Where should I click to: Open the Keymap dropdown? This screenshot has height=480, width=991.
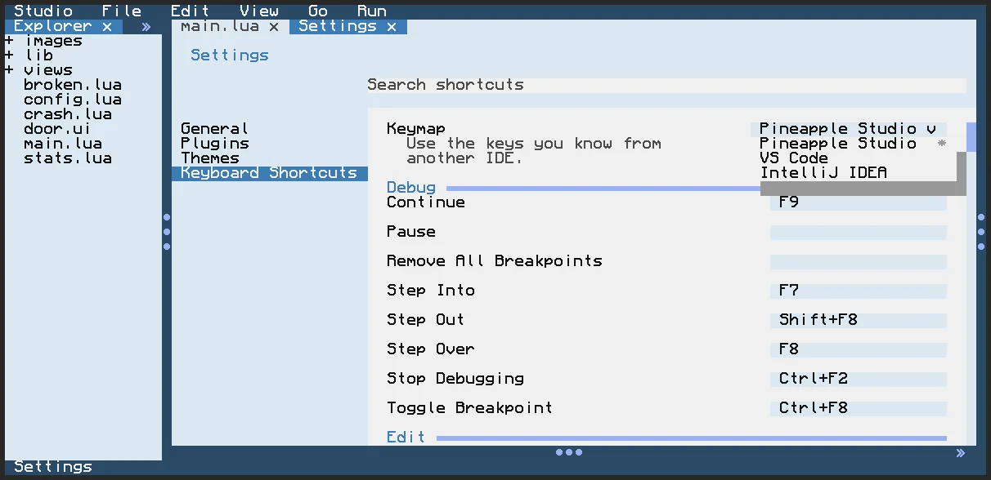pos(849,129)
